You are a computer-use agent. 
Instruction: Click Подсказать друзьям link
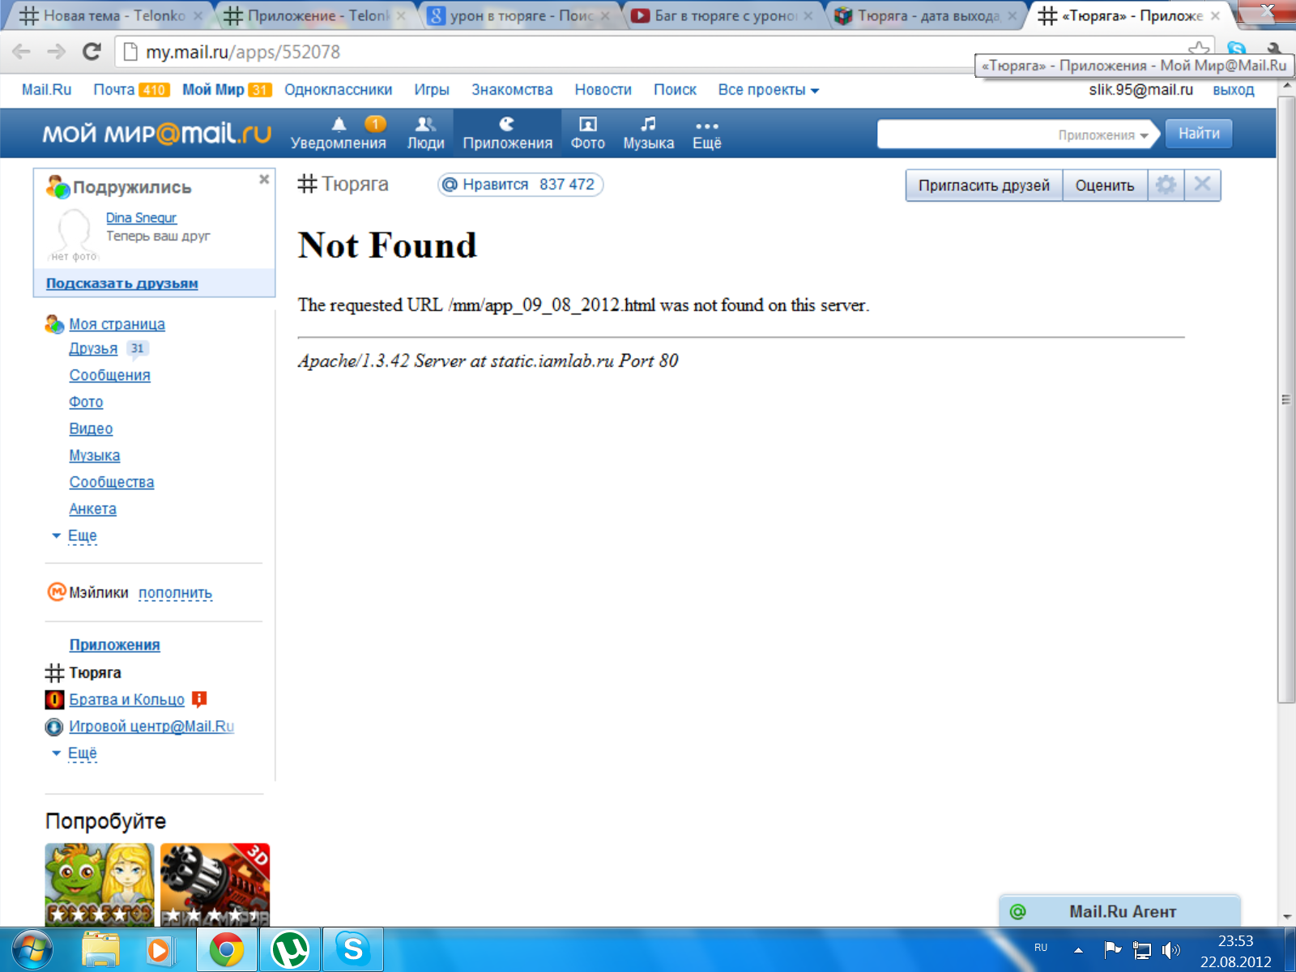point(122,283)
